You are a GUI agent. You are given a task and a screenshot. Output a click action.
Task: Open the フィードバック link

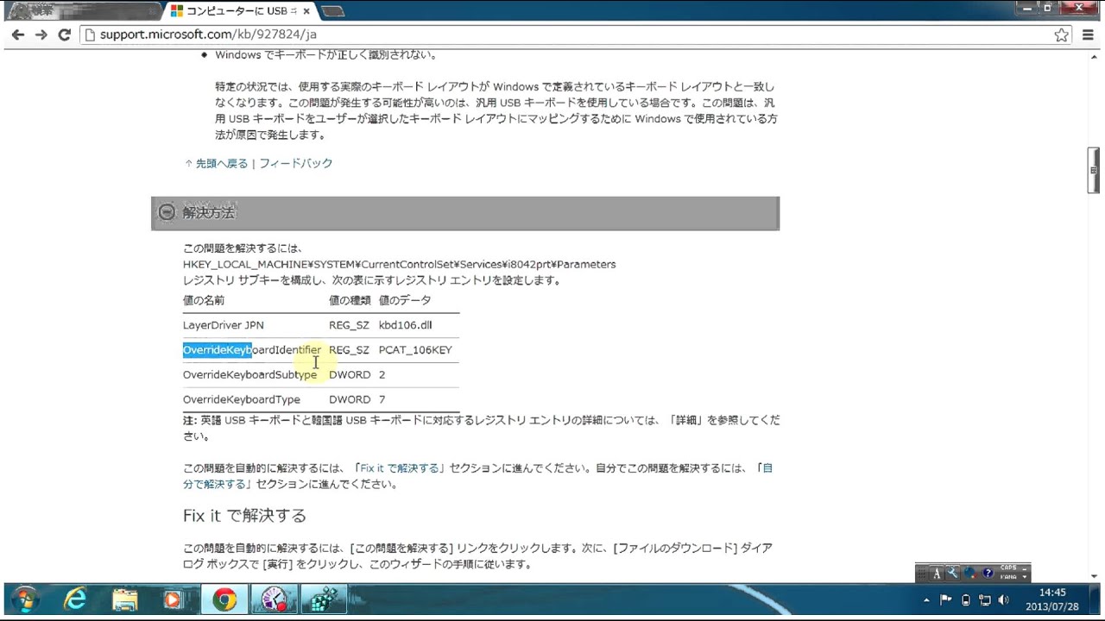pos(296,163)
